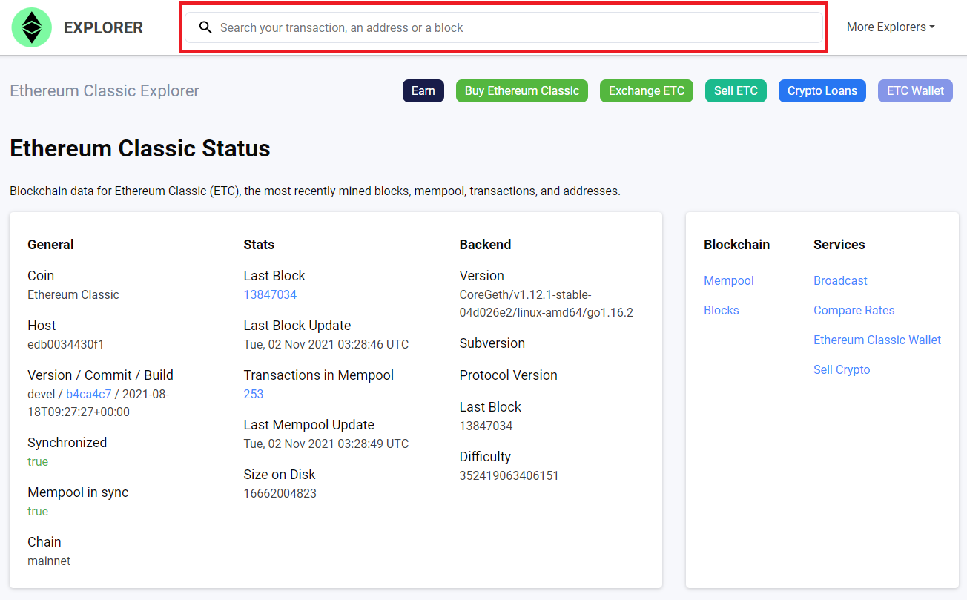The image size is (967, 600).
Task: Click the EXPLORER header title
Action: (103, 27)
